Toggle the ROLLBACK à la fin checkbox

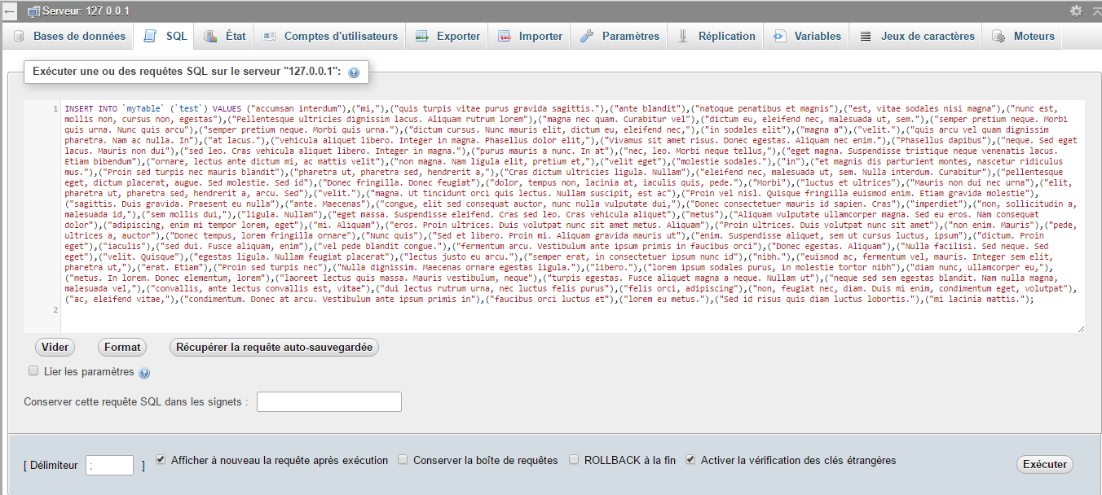574,460
